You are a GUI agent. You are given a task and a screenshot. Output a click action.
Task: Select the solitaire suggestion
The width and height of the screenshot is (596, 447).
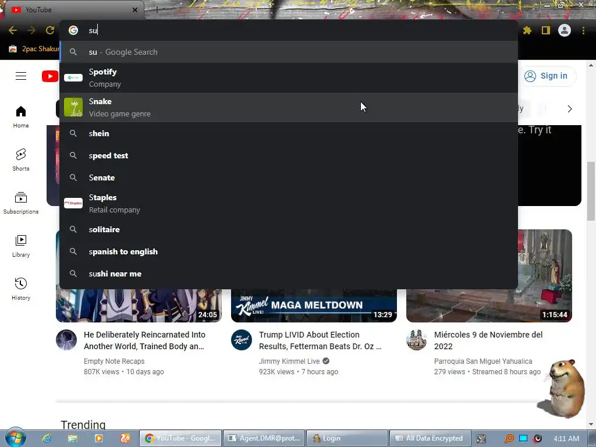pos(289,229)
